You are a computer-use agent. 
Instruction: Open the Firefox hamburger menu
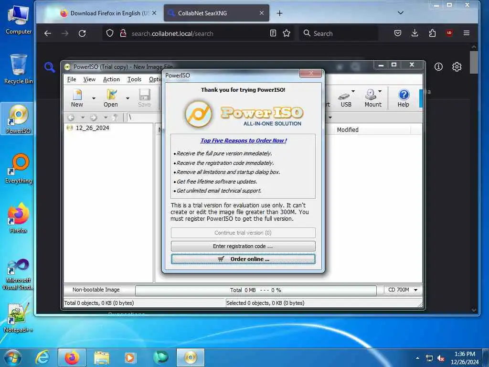pos(467,33)
